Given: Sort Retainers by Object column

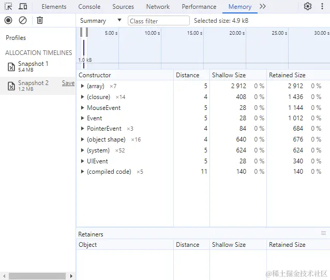Looking at the screenshot, I should coord(125,245).
